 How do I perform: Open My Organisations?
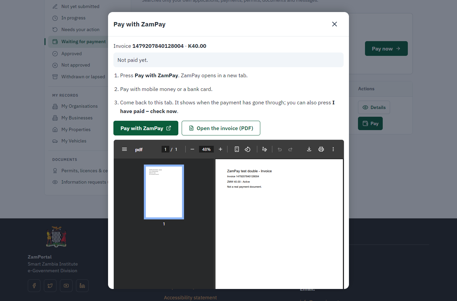[79, 106]
